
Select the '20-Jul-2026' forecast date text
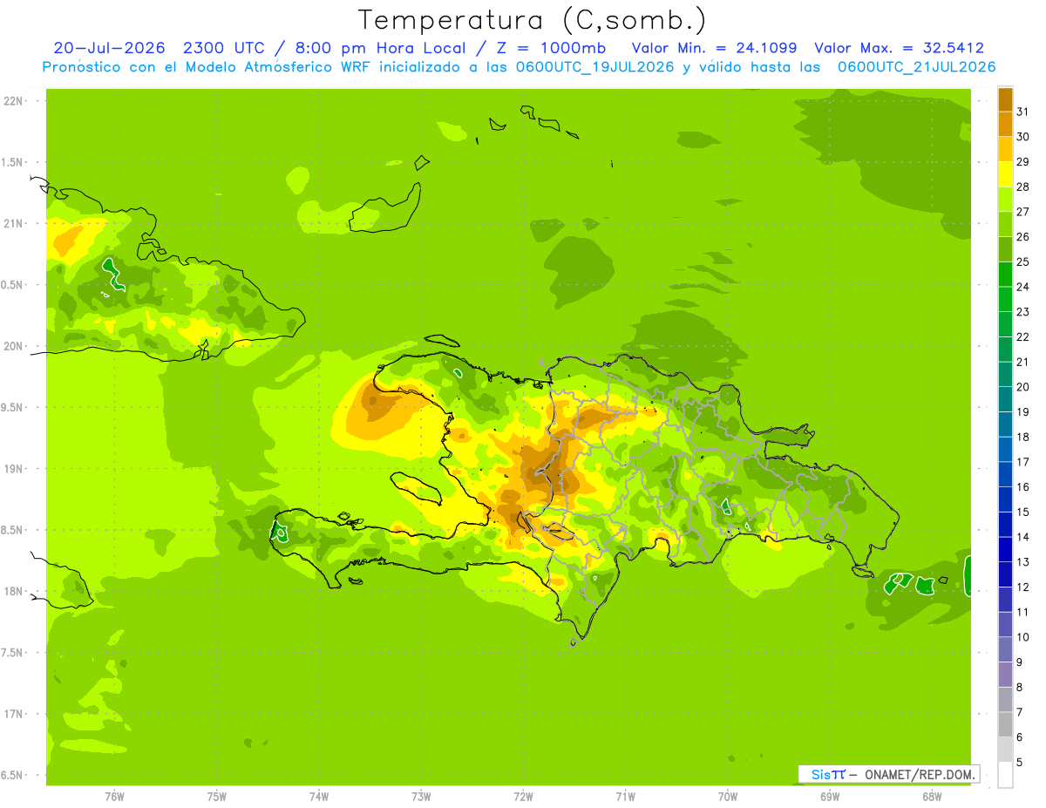109,48
